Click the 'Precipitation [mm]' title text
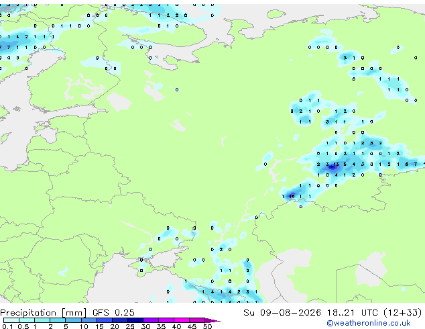 click(44, 313)
